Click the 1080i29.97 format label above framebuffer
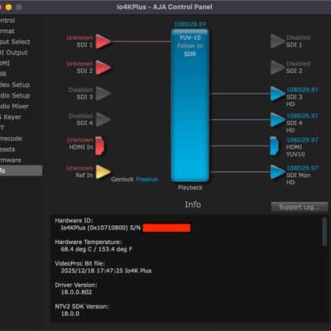331x331 pixels. pyautogui.click(x=189, y=24)
